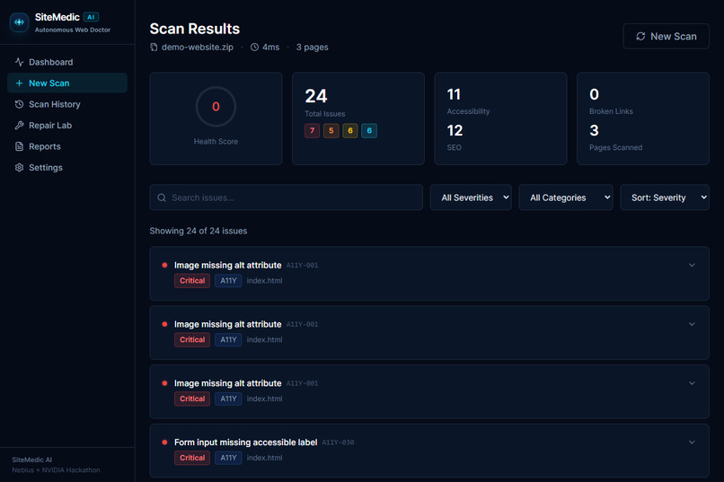Viewport: 724px width, 482px height.
Task: Click the red critical count badge 7
Action: [x=312, y=130]
